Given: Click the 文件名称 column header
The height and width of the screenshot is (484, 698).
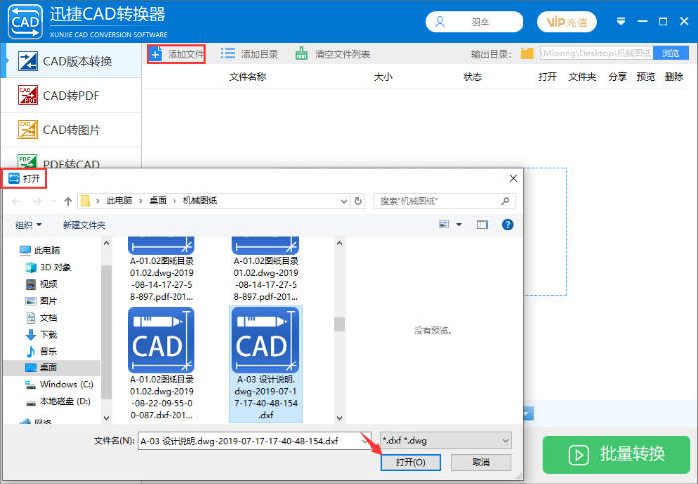Looking at the screenshot, I should 248,77.
